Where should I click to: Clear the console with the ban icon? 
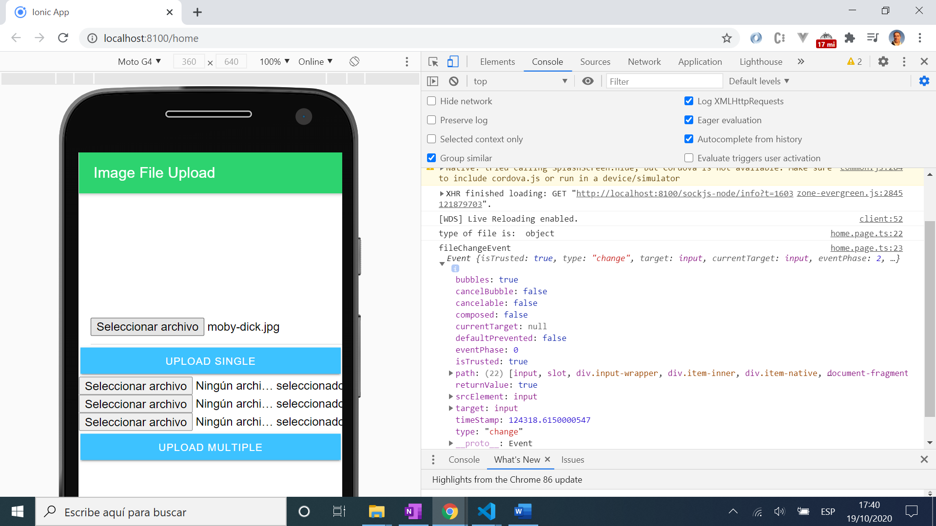coord(453,81)
